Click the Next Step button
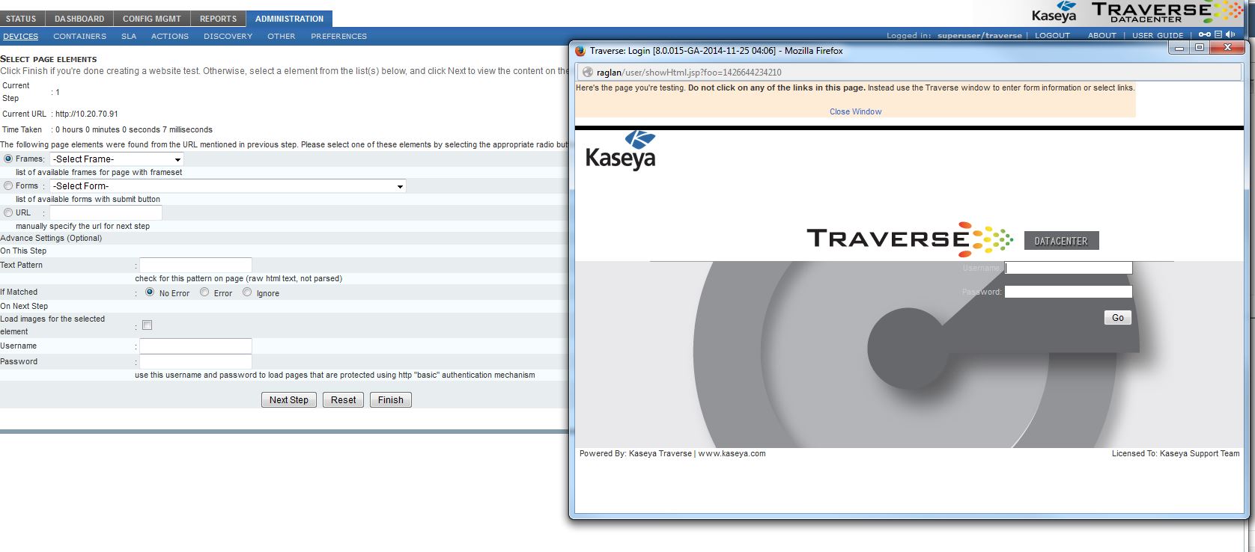1255x552 pixels. click(289, 400)
